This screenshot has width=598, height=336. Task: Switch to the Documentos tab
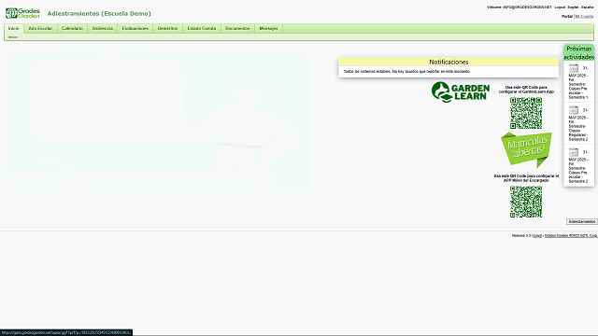click(237, 28)
